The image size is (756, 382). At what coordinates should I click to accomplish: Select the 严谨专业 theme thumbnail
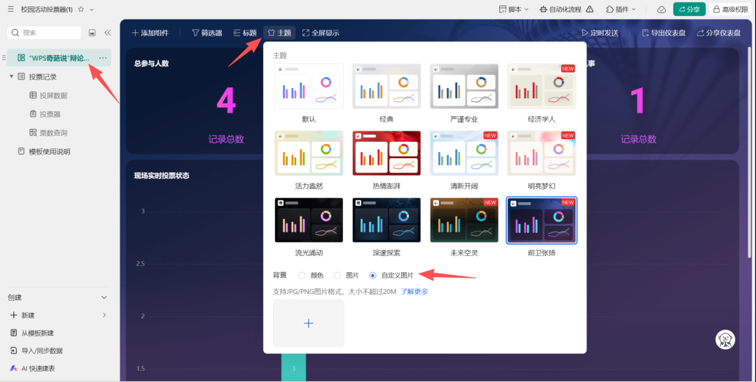464,86
